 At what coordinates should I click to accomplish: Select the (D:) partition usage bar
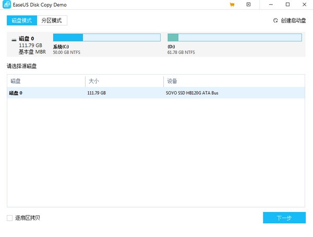(x=235, y=38)
